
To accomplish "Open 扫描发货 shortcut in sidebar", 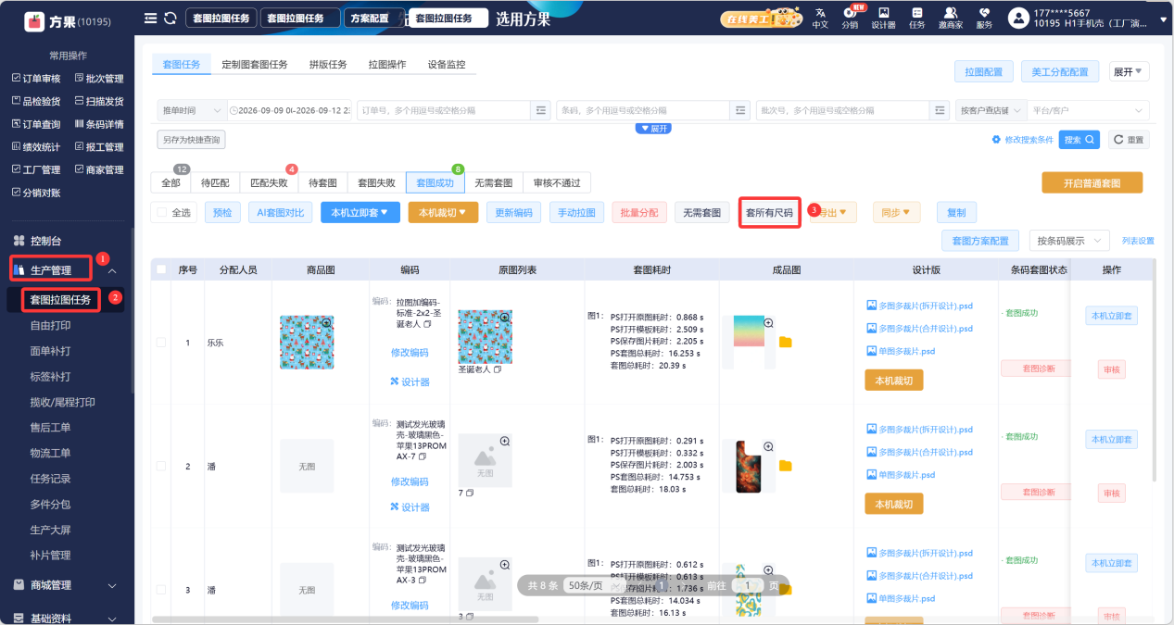I will [98, 101].
